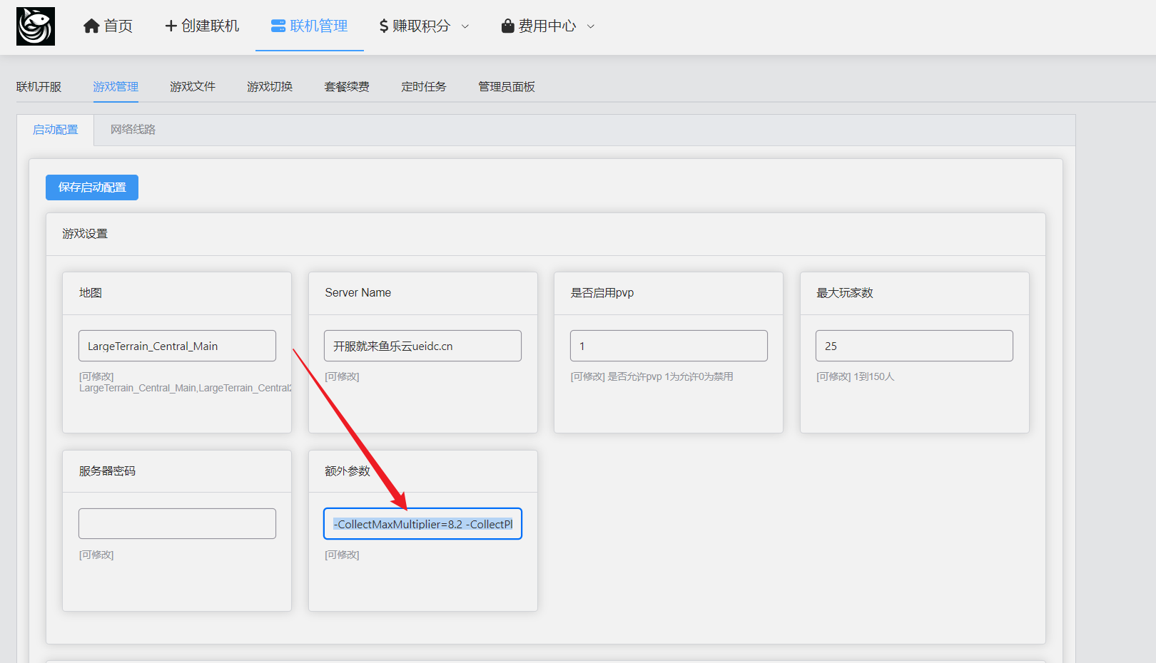Click the 保存启动配置 button
Screen dimensions: 1156x663
click(x=92, y=187)
